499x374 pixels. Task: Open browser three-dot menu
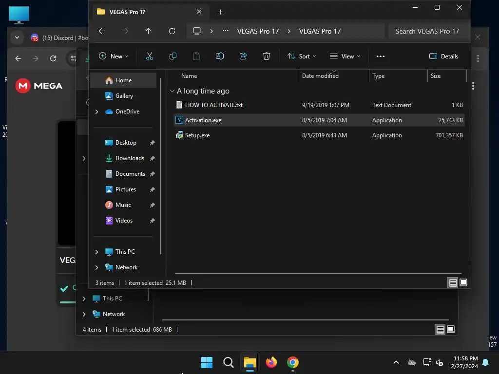(x=478, y=58)
